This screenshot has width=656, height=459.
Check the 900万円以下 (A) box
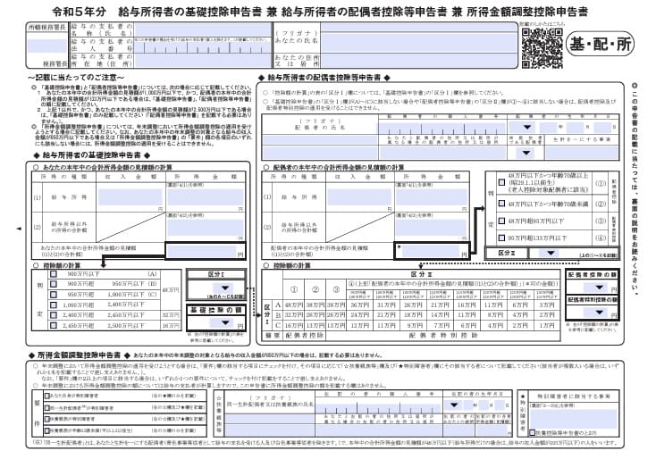[x=53, y=274]
